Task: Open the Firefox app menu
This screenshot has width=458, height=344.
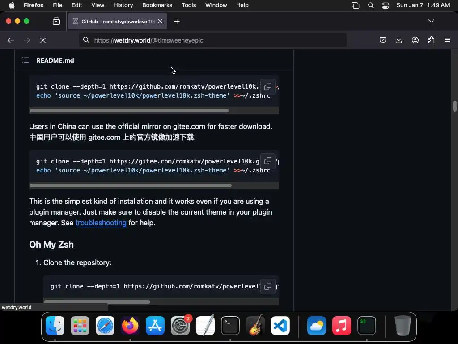Action: point(34,5)
